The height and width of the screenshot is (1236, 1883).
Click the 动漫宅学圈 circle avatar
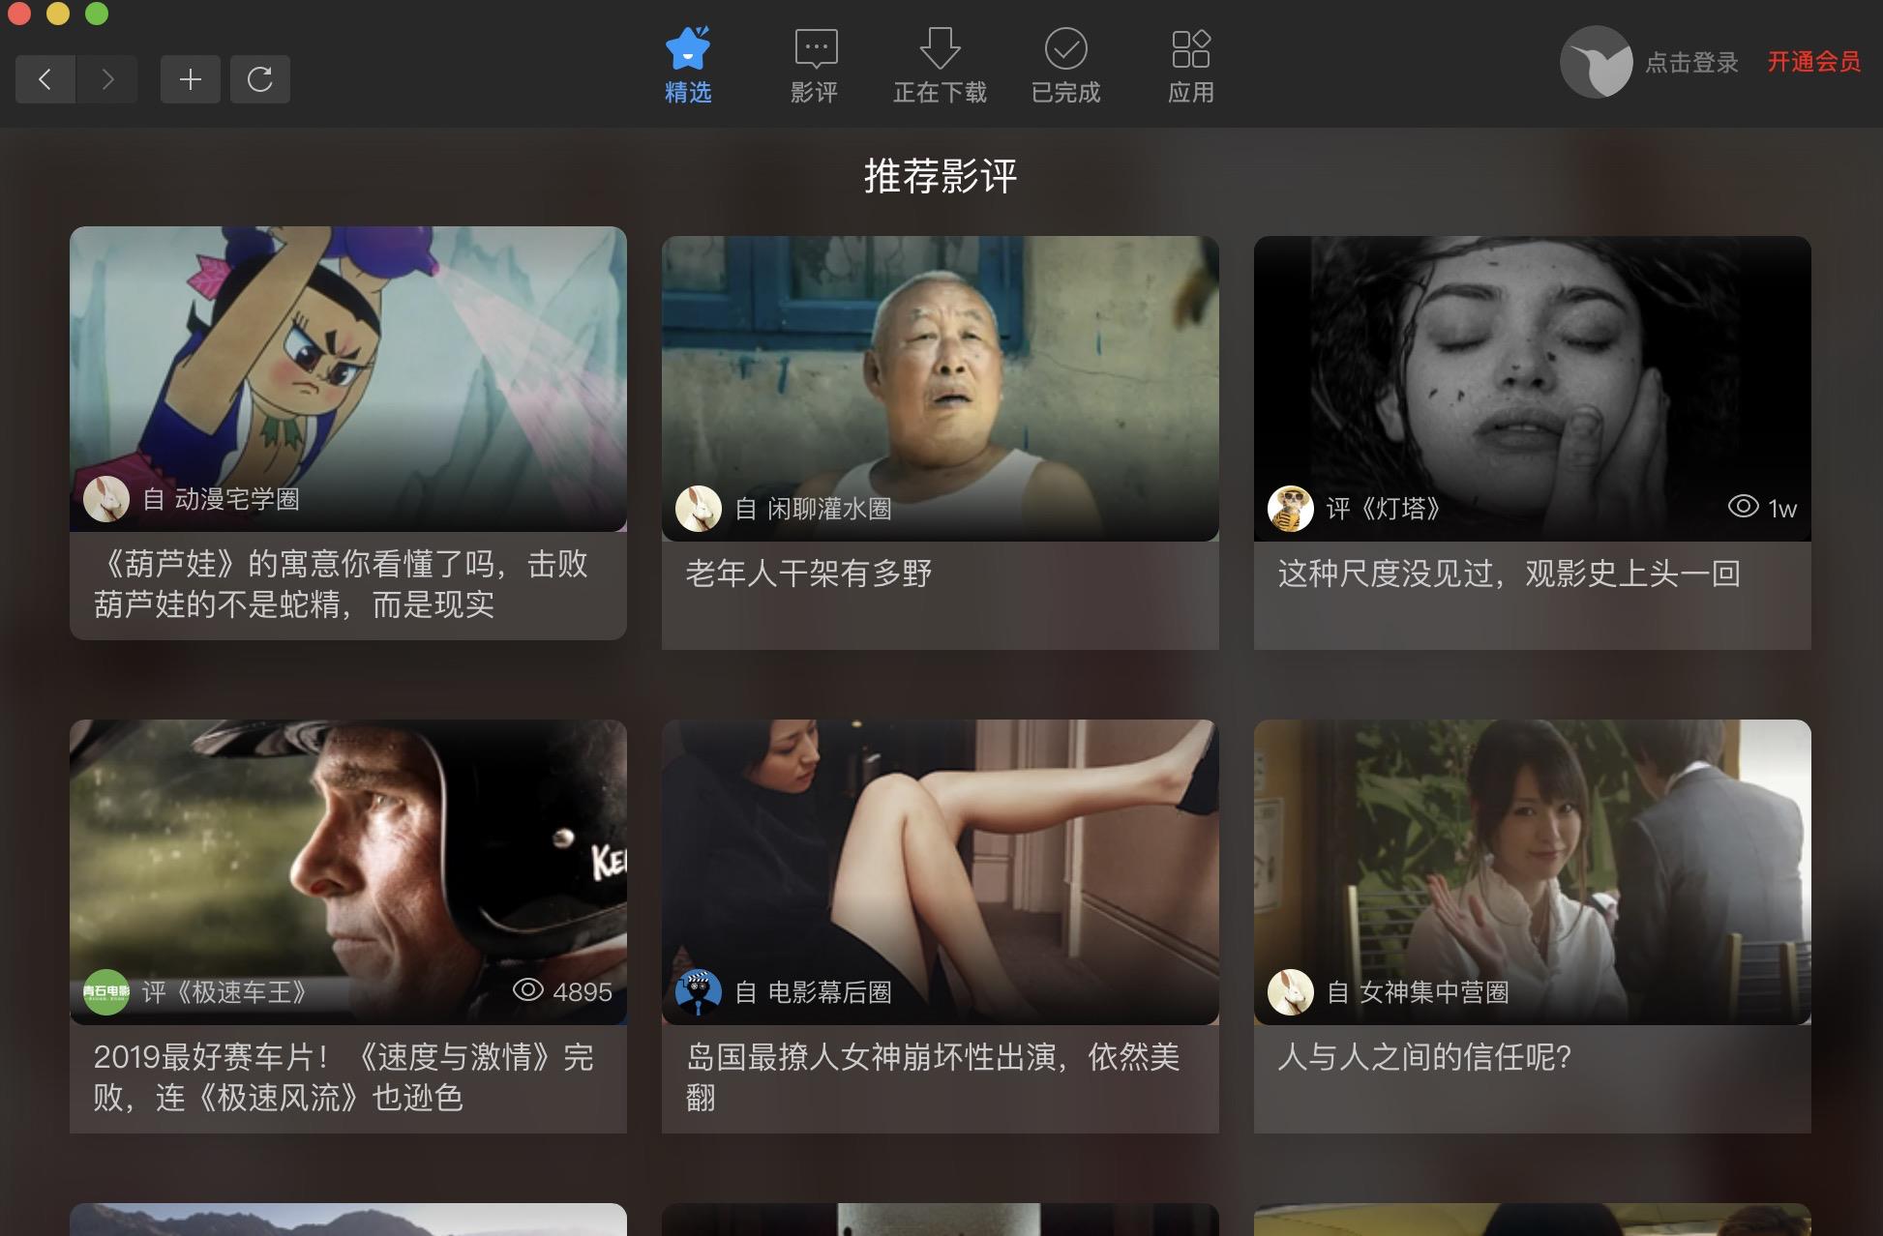[x=106, y=499]
